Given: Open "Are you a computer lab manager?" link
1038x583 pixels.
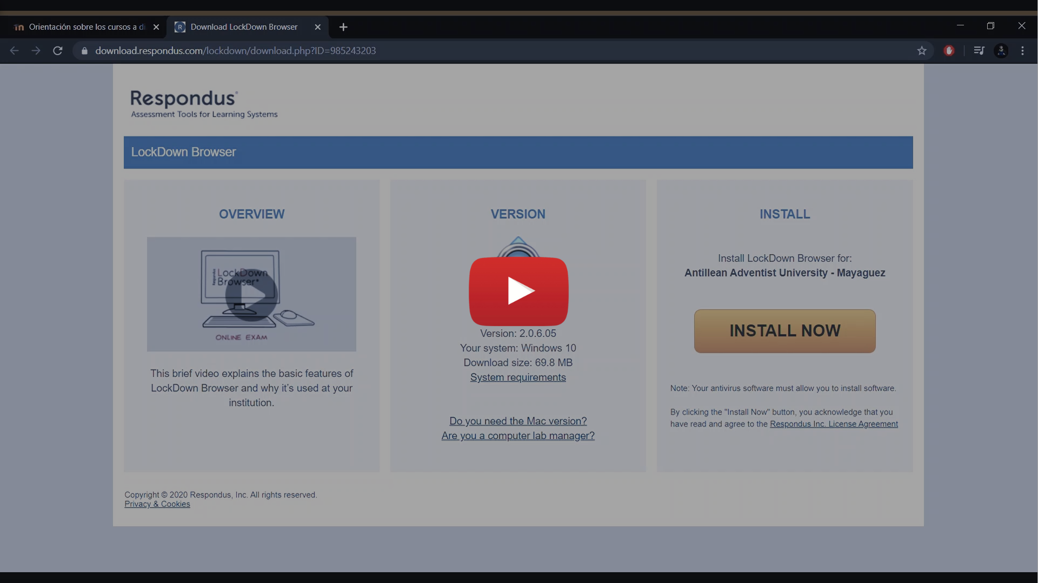Looking at the screenshot, I should (x=518, y=436).
